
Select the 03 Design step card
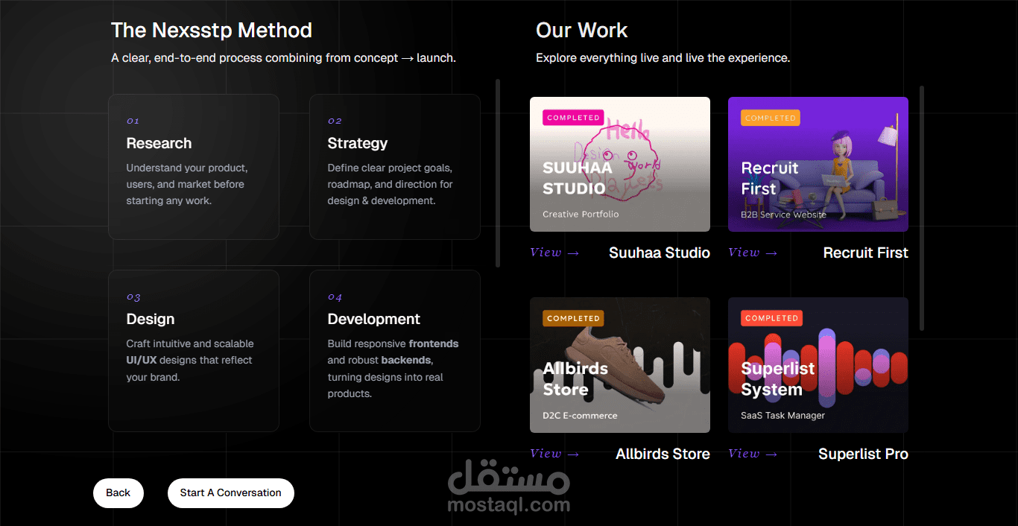tap(194, 351)
